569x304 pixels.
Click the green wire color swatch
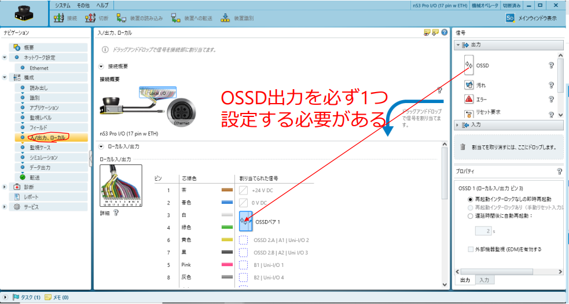pyautogui.click(x=227, y=228)
